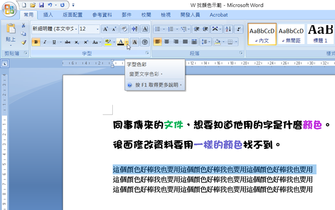Open Asian layout dropdown icon

(216, 29)
